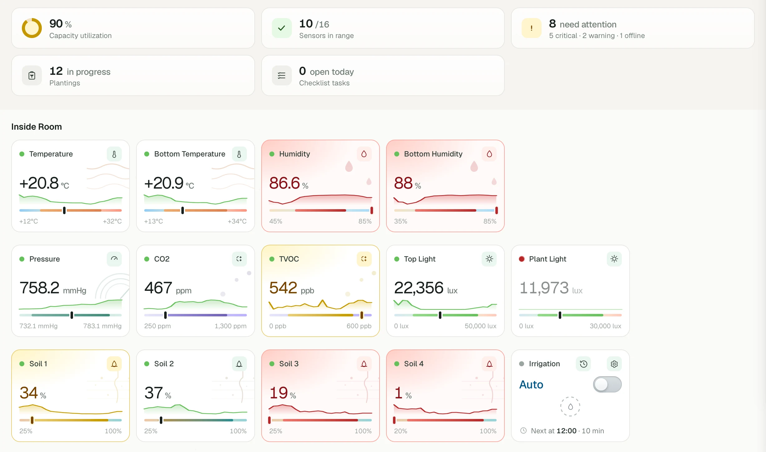The height and width of the screenshot is (452, 766).
Task: Click the Soil 4 bell icon
Action: coord(489,364)
